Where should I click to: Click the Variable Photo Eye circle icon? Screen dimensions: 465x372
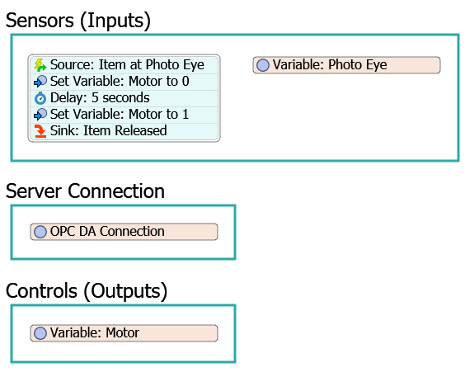click(263, 65)
